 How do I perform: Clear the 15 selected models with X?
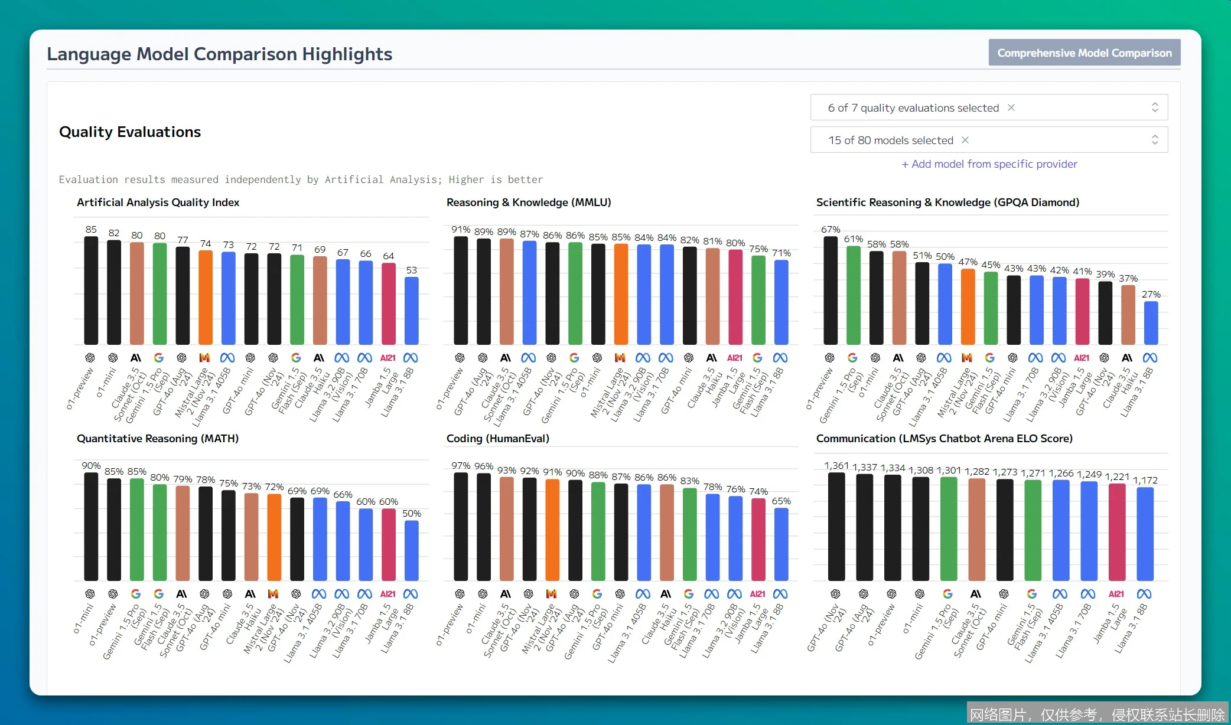click(965, 140)
